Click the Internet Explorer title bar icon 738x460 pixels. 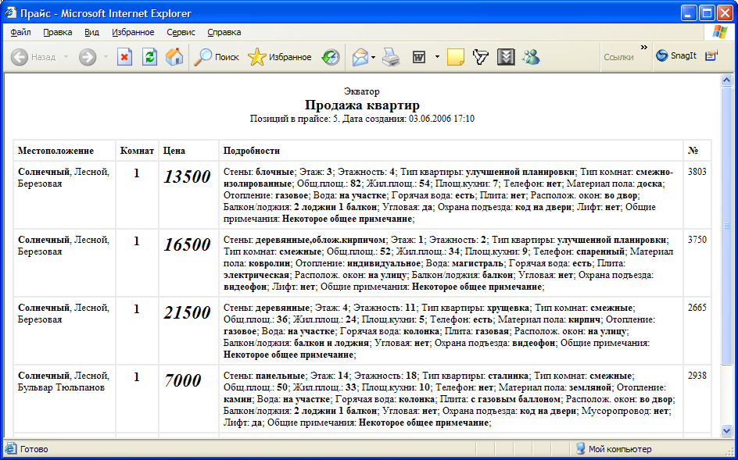(x=11, y=12)
